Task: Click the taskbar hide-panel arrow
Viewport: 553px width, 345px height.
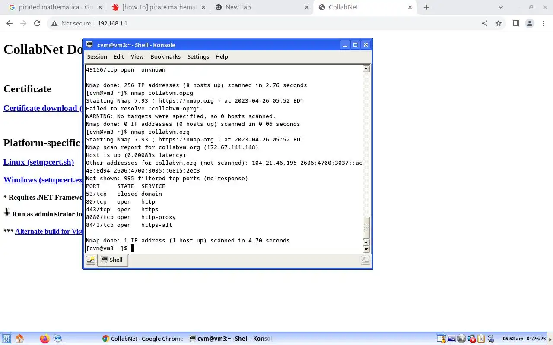Action: [x=550, y=339]
